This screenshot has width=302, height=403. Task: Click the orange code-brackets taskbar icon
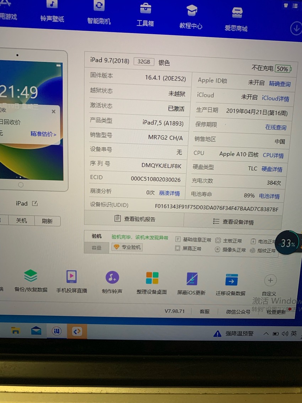click(x=77, y=331)
